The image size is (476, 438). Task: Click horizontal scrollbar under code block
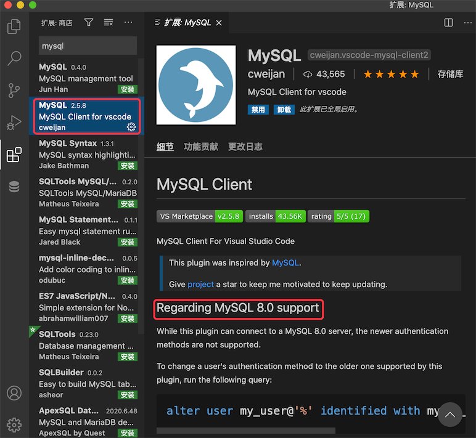(246, 431)
